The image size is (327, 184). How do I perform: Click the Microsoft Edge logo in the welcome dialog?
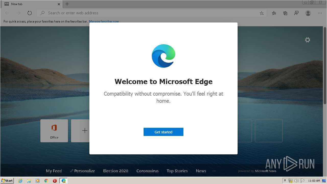coord(163,56)
